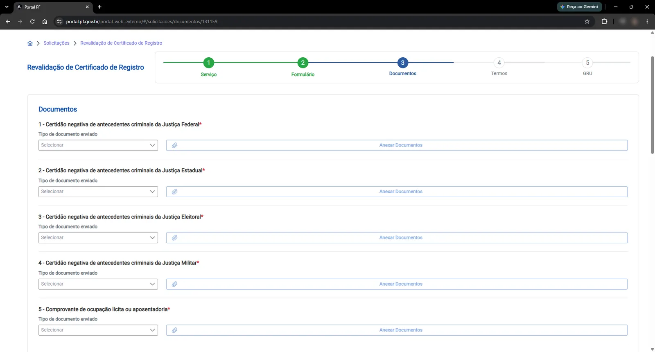Image resolution: width=655 pixels, height=352 pixels.
Task: Click the home icon in the breadcrumb
Action: coord(30,43)
